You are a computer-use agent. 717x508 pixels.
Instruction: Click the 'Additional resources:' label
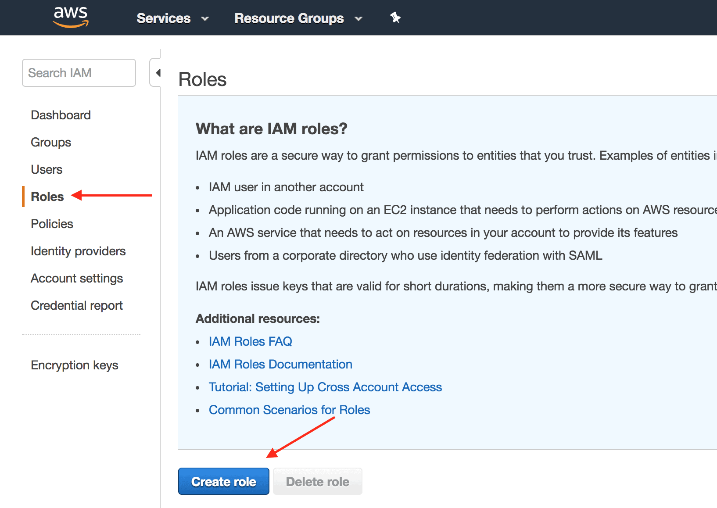click(x=258, y=318)
